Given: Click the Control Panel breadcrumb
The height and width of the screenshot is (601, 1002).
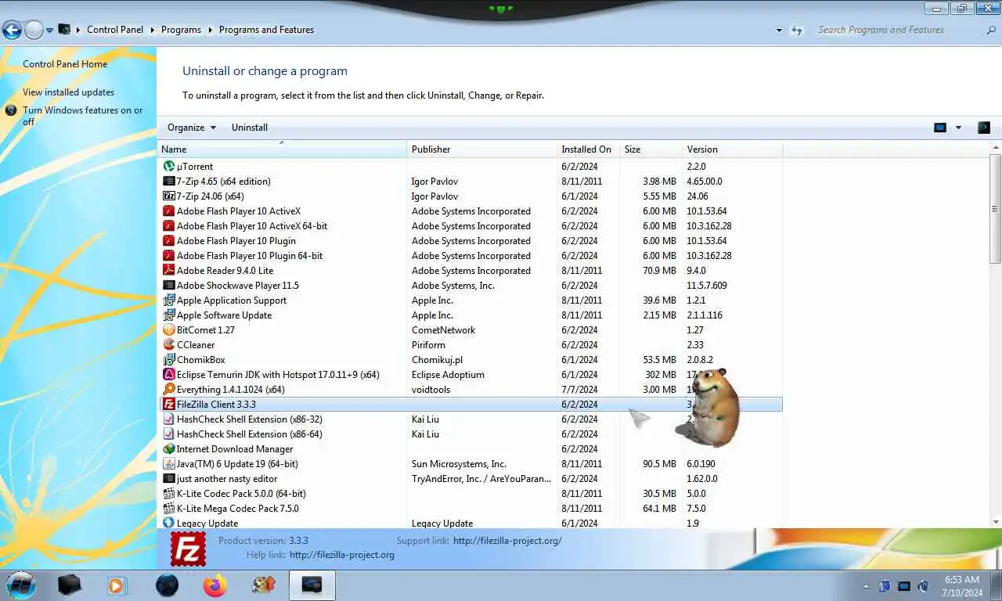Looking at the screenshot, I should (x=115, y=30).
